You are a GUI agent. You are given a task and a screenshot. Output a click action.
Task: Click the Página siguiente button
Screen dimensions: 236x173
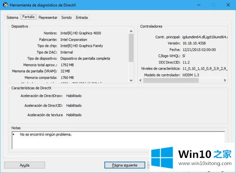(125, 165)
